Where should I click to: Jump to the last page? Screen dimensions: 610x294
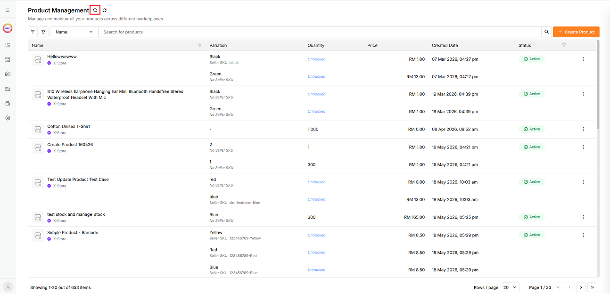point(593,287)
